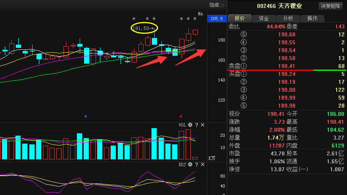Click the VOL panel help question mark
The image size is (347, 195).
[x=197, y=125]
